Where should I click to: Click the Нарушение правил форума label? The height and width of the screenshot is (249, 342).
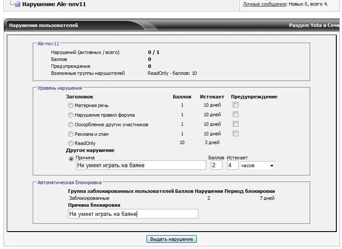104,115
